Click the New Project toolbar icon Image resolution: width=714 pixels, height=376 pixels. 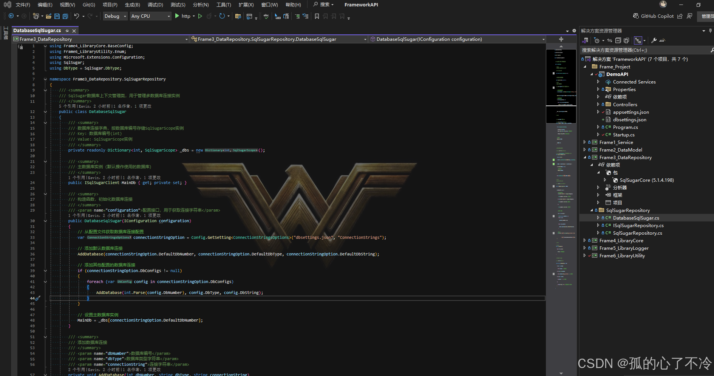pos(36,16)
